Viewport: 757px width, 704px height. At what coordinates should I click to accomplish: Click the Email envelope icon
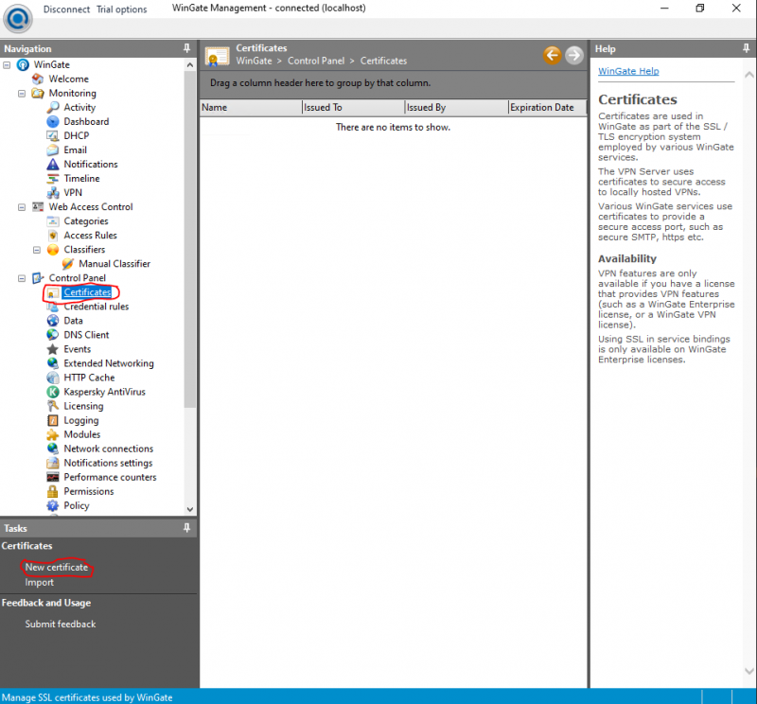coord(53,150)
